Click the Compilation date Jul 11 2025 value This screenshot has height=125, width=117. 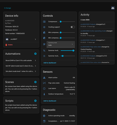pos(67,121)
